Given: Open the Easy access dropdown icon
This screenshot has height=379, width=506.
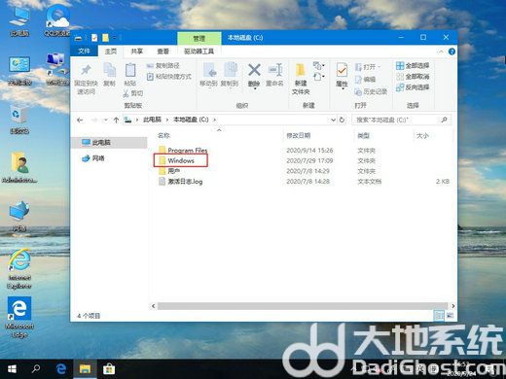Looking at the screenshot, I should click(x=319, y=77).
